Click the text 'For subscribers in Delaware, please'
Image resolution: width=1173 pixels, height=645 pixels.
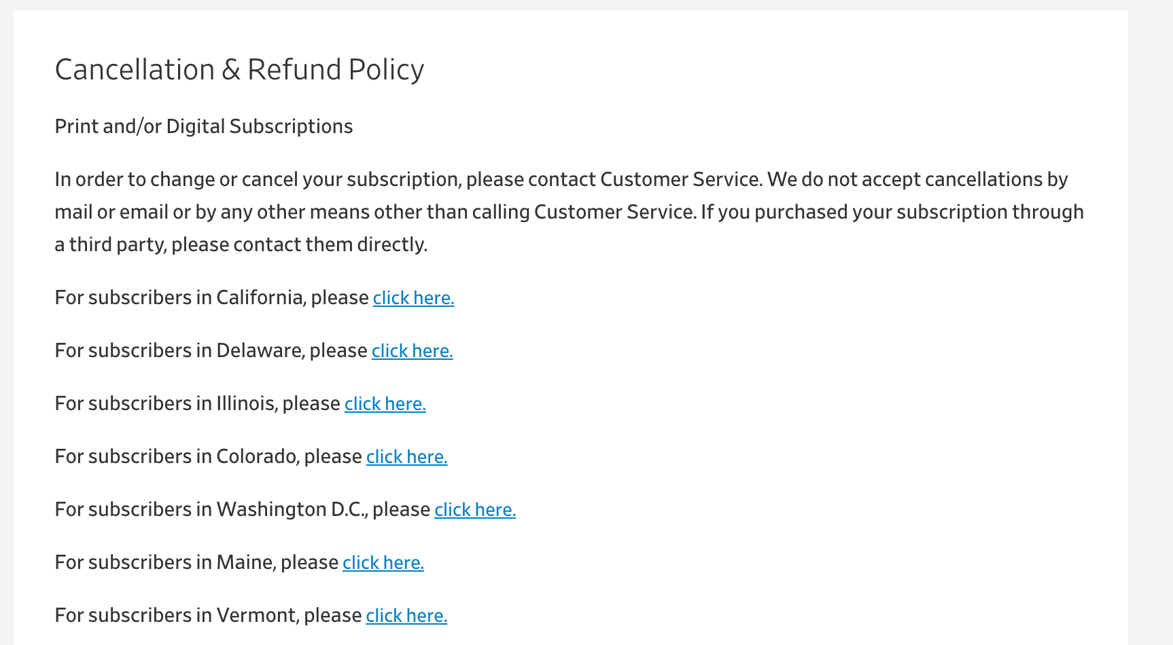[211, 351]
